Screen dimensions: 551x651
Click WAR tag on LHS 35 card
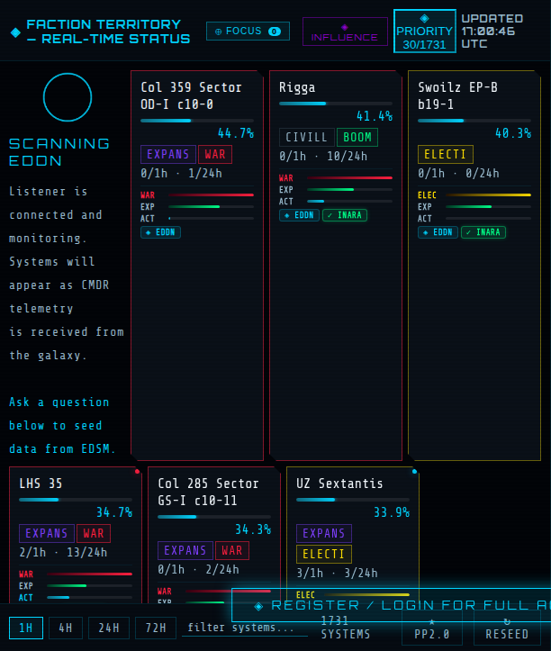[94, 534]
